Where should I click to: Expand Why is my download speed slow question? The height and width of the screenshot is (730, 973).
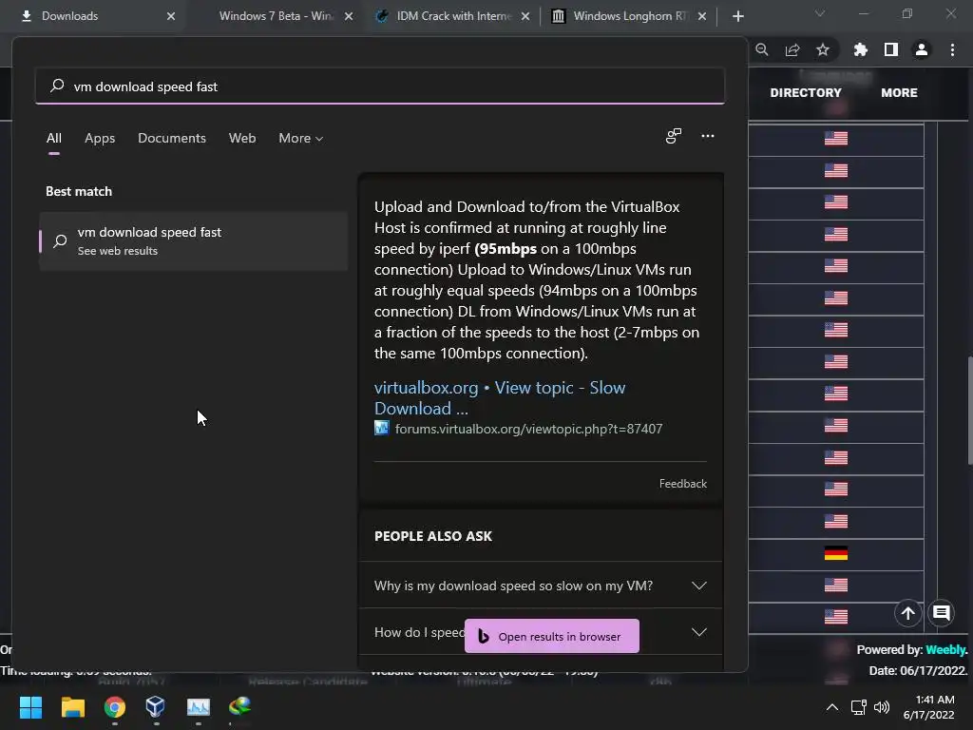tap(541, 586)
